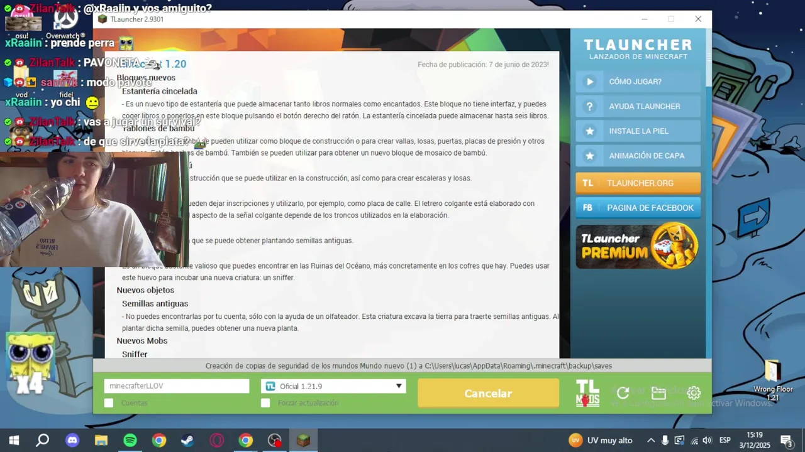The height and width of the screenshot is (452, 805).
Task: Click Nuevos objetos heading
Action: 145,290
